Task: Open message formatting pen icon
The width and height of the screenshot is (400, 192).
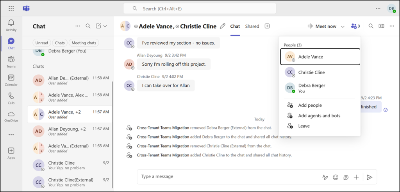Action: pos(325,177)
